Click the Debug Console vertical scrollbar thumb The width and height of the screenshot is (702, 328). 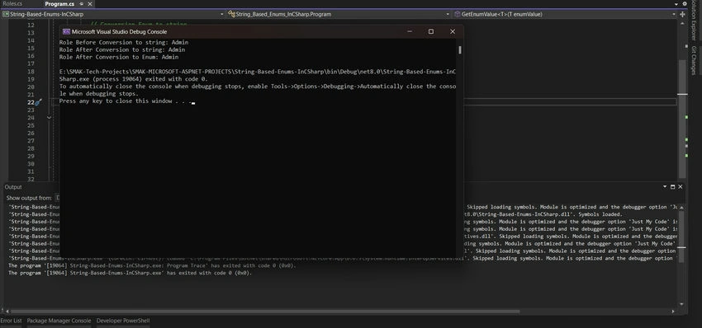(460, 49)
